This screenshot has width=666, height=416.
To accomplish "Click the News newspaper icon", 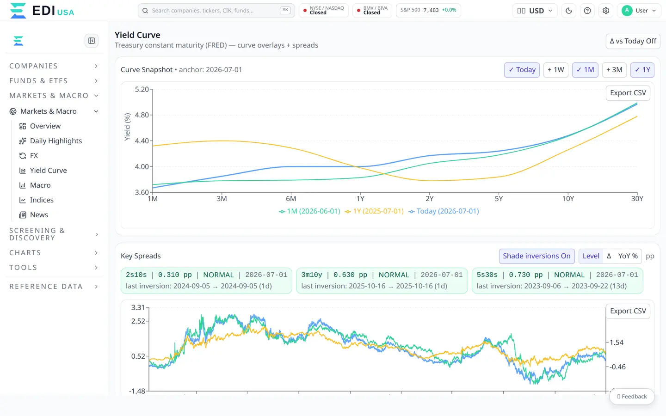I will [23, 215].
